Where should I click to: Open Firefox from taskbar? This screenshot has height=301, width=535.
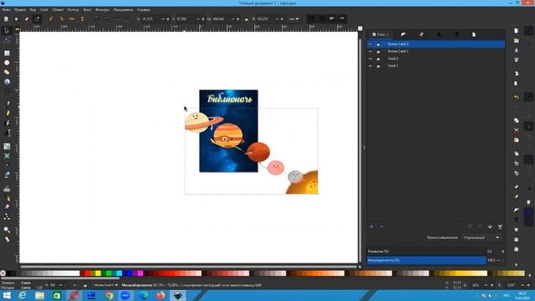click(160, 295)
